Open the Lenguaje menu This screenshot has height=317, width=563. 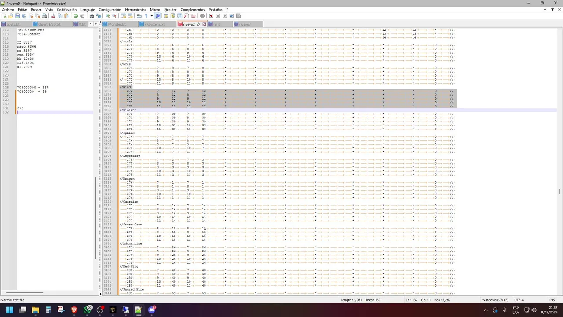click(x=88, y=9)
